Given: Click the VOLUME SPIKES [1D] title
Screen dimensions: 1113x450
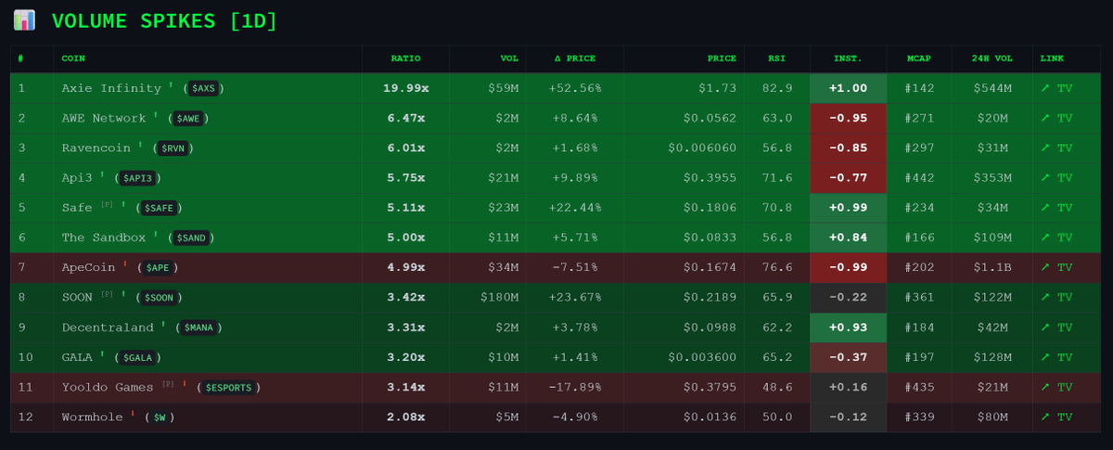Looking at the screenshot, I should pos(164,20).
